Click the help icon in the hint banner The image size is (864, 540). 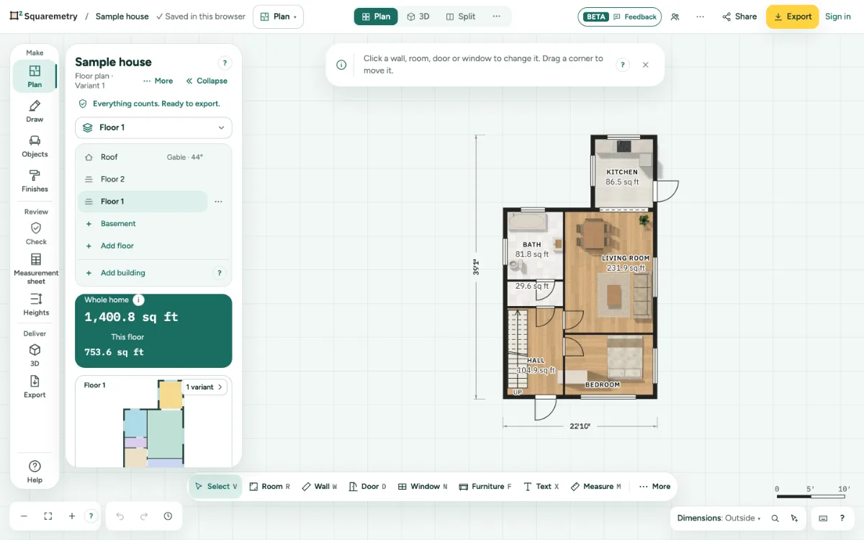coord(623,65)
